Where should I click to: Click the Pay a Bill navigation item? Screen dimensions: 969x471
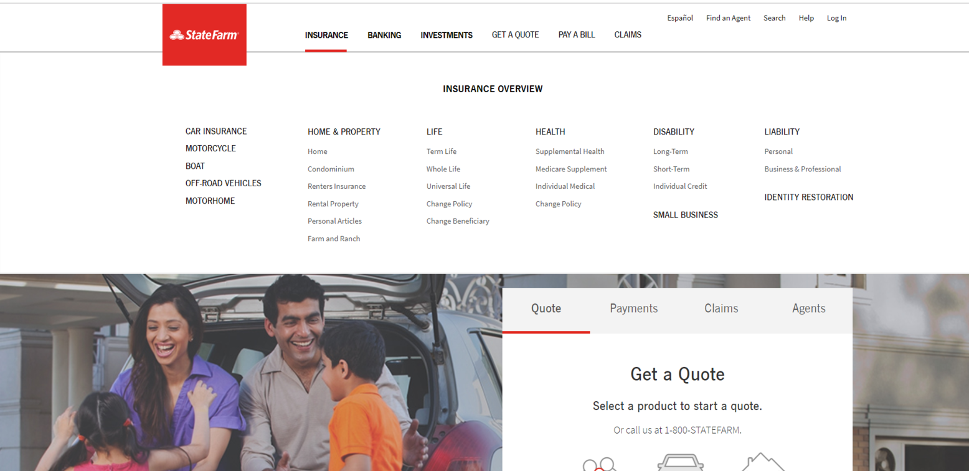click(576, 35)
